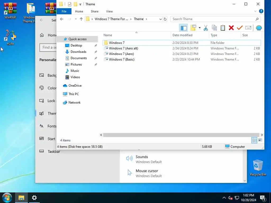Screen dimensions: 271x203
Task: Expand the breadcrumb arrow after Theme
Action: click(146, 19)
